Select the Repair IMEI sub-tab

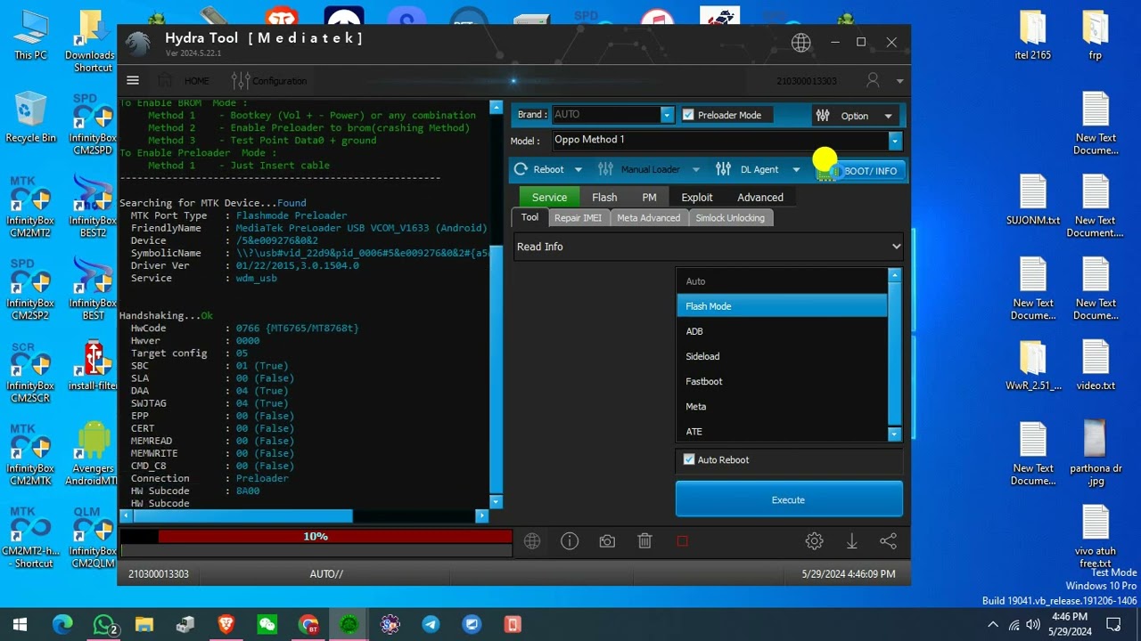(x=578, y=218)
